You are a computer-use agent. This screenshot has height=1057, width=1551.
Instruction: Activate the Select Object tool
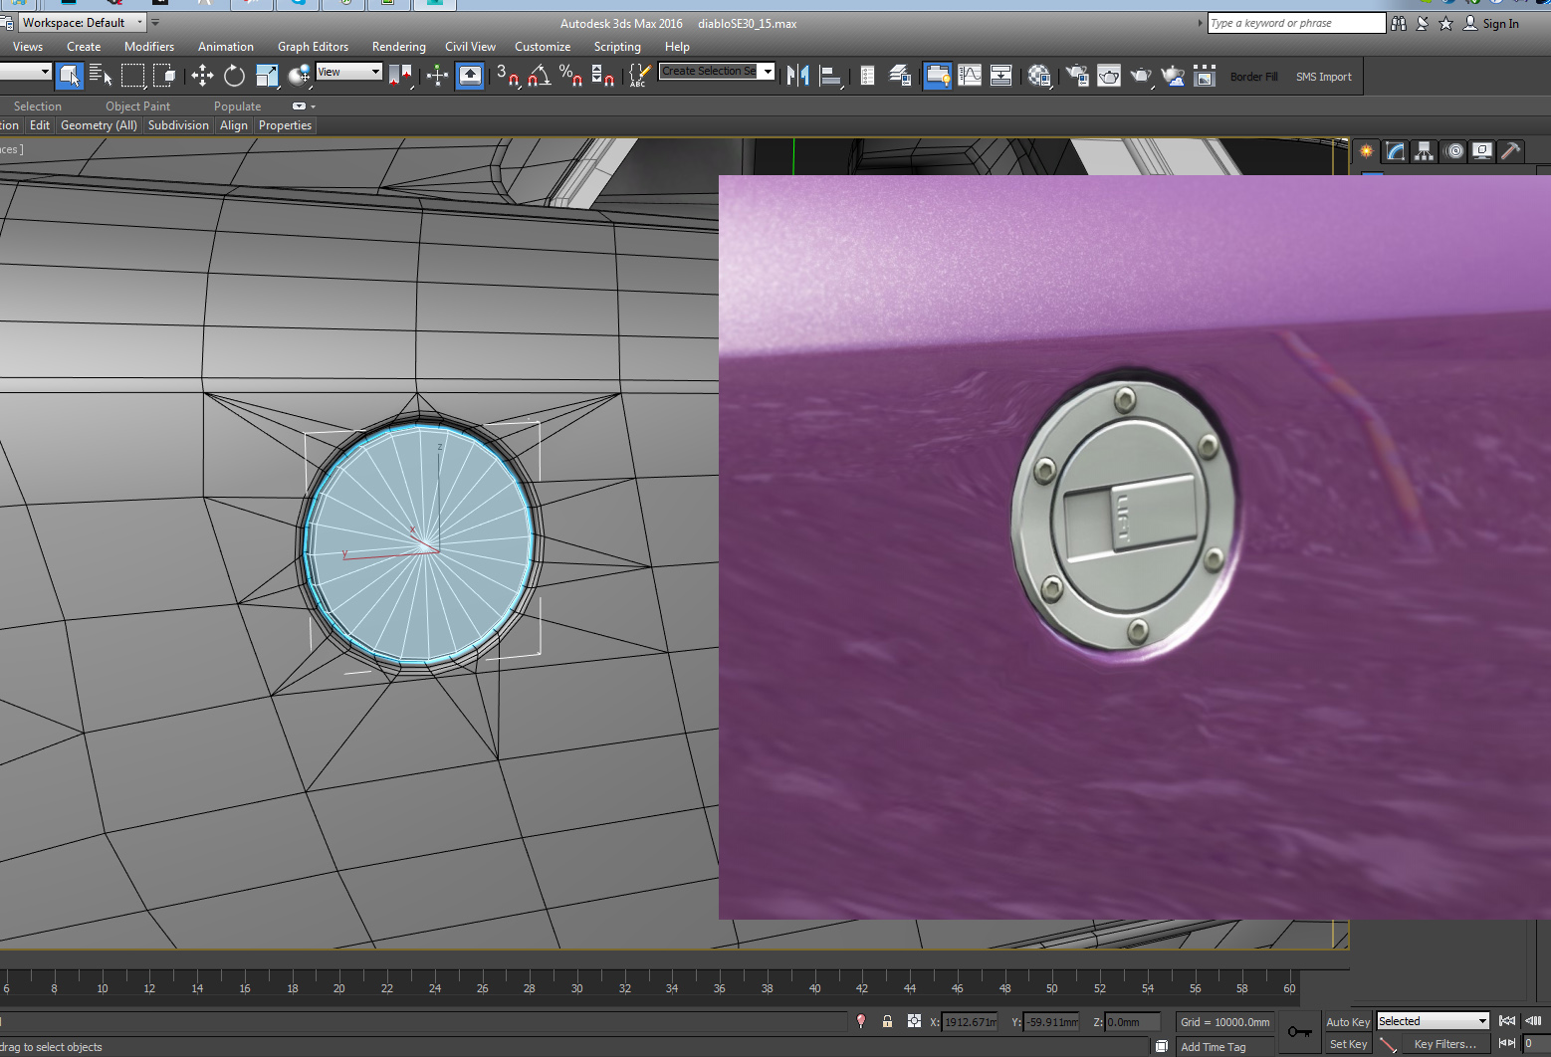69,76
